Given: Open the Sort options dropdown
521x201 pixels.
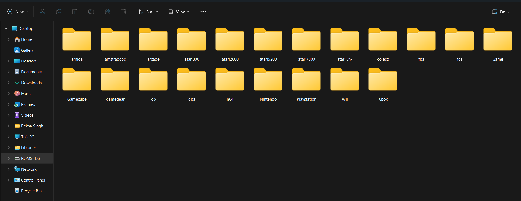Looking at the screenshot, I should [148, 12].
